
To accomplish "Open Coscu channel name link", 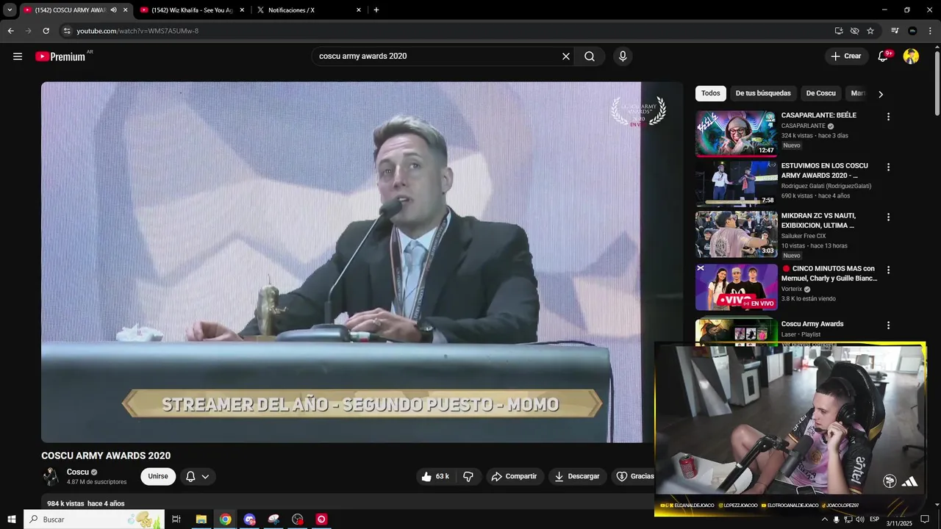I will coord(78,472).
